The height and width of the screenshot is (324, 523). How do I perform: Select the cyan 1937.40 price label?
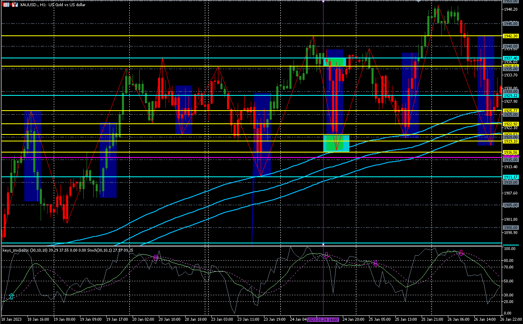[x=510, y=58]
